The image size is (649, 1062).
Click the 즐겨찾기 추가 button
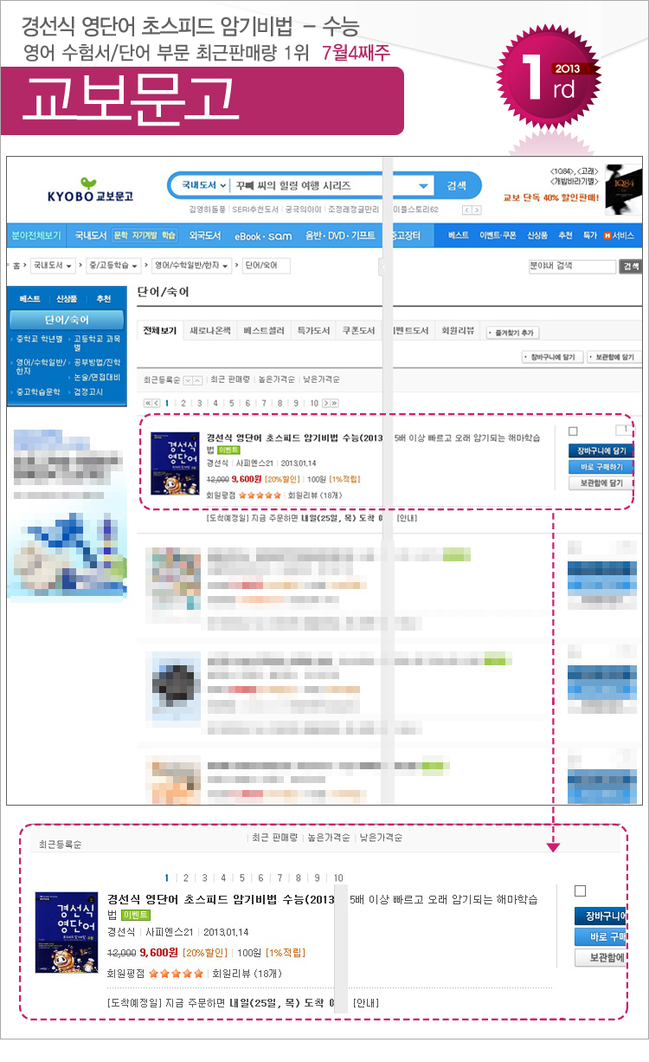[512, 333]
